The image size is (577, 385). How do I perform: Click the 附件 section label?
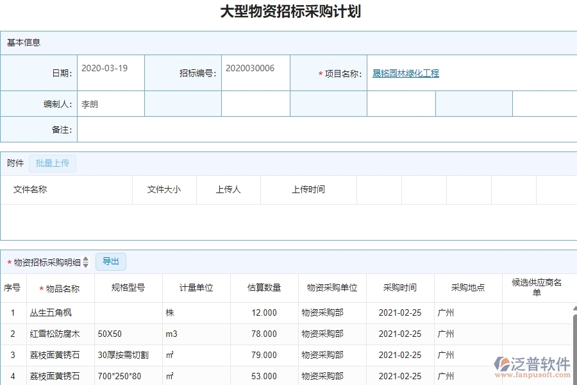[x=15, y=163]
